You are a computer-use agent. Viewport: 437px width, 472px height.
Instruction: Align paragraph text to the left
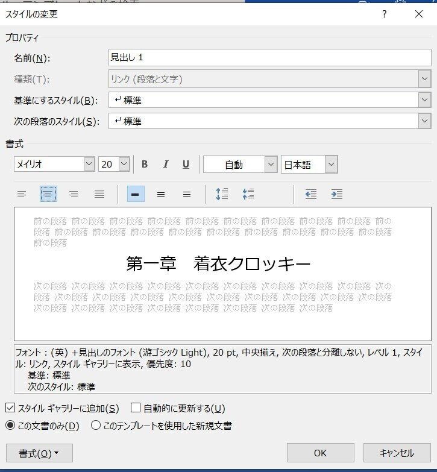coord(22,194)
